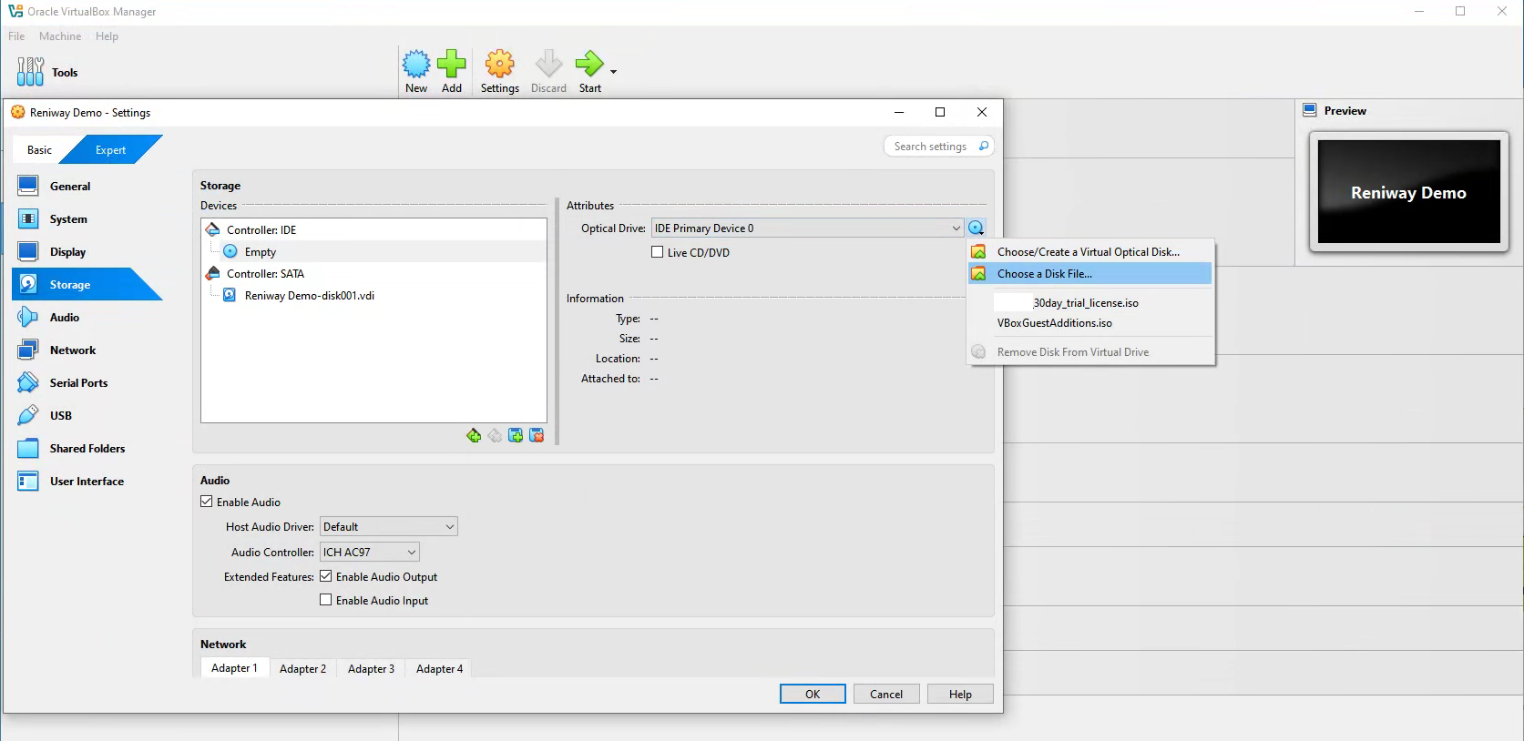Open the User Interface settings category
This screenshot has height=741, width=1524.
point(87,481)
